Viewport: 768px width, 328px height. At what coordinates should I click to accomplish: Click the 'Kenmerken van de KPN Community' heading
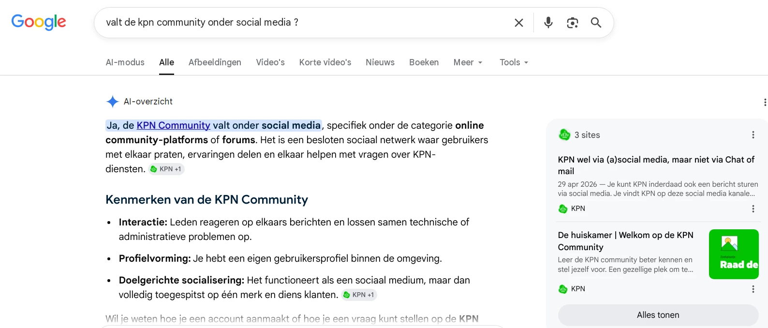pos(207,200)
